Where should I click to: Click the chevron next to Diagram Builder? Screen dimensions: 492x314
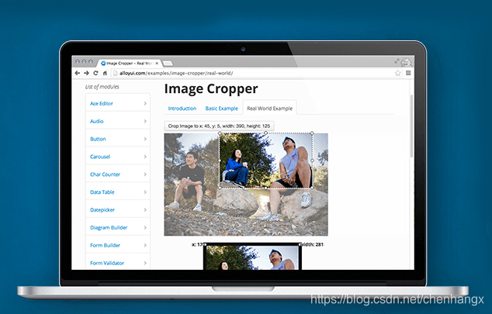point(145,227)
